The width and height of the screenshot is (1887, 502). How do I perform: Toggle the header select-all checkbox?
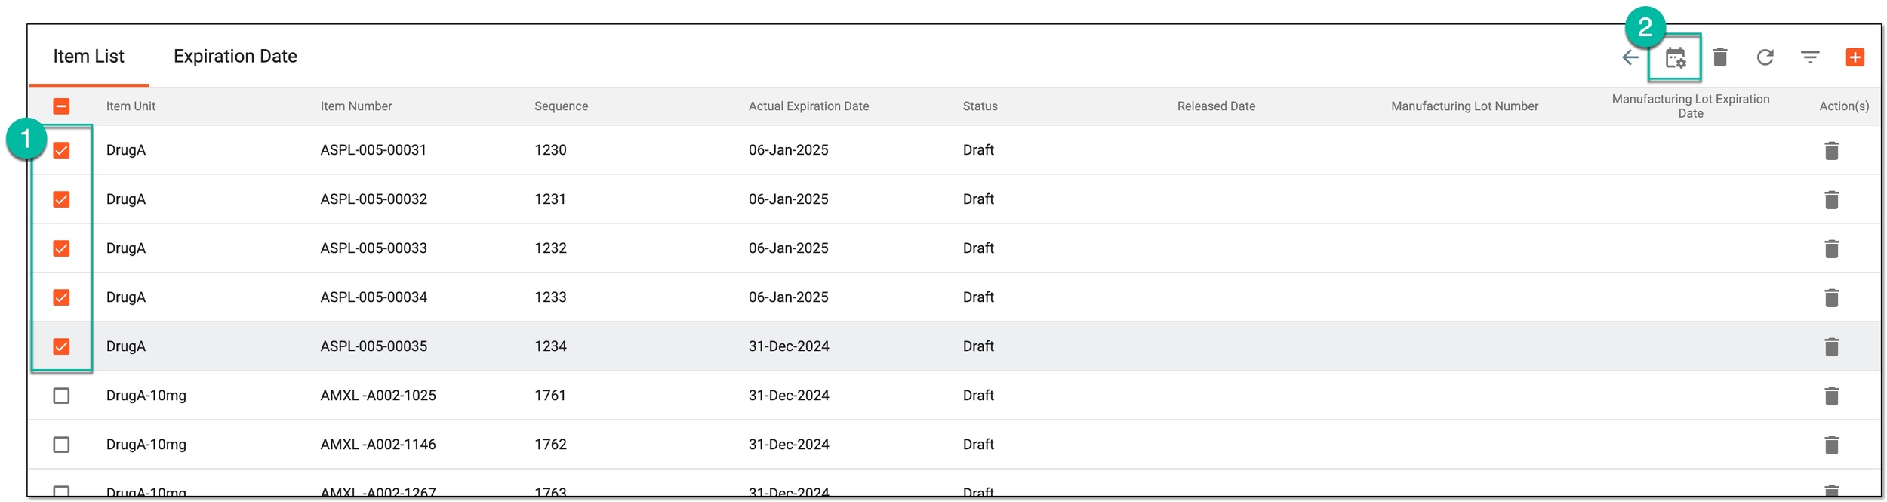click(61, 106)
